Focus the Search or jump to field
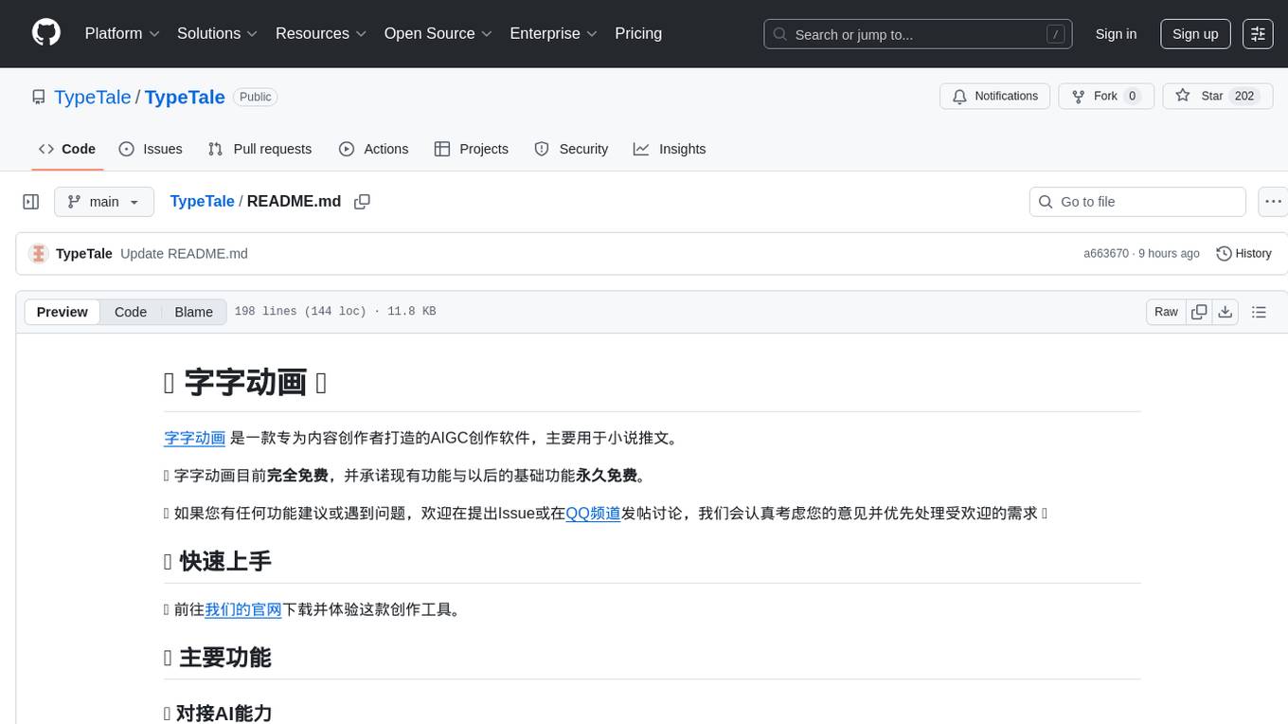 tap(918, 34)
